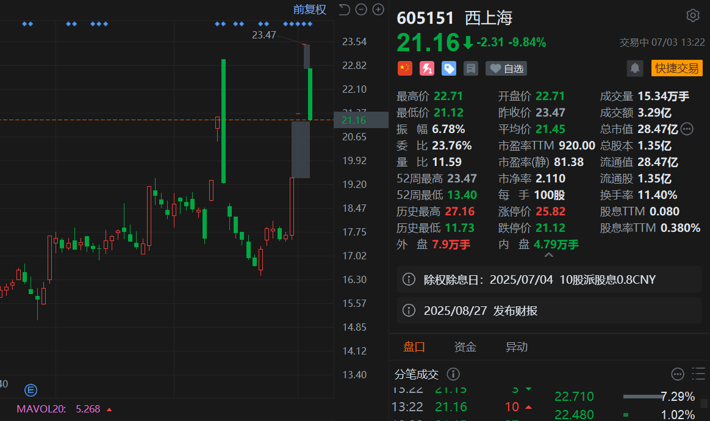Viewport: 710px width, 421px height.
Task: Open the gray notes icon
Action: point(471,68)
